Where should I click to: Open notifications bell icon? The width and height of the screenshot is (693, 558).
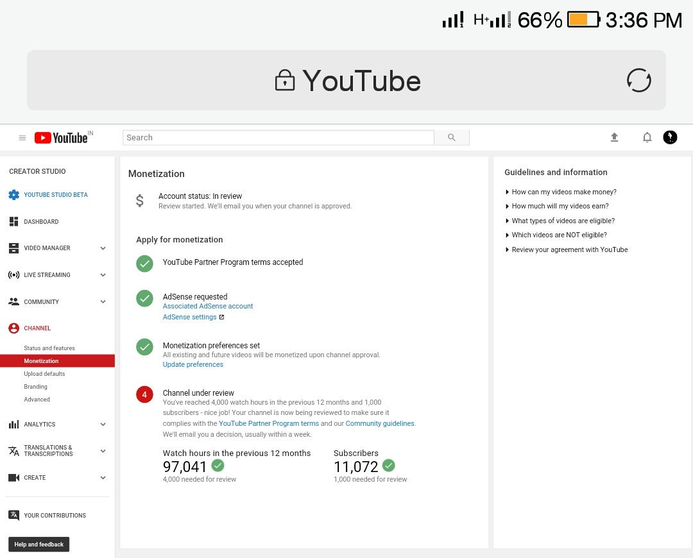[x=647, y=137]
